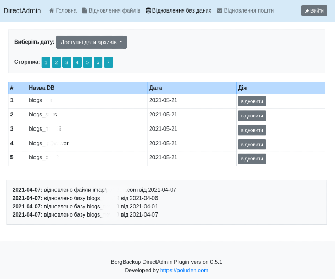Switch to page 3
335x279 pixels.
pos(66,62)
